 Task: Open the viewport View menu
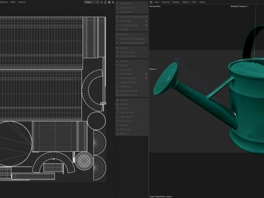(157, 2)
